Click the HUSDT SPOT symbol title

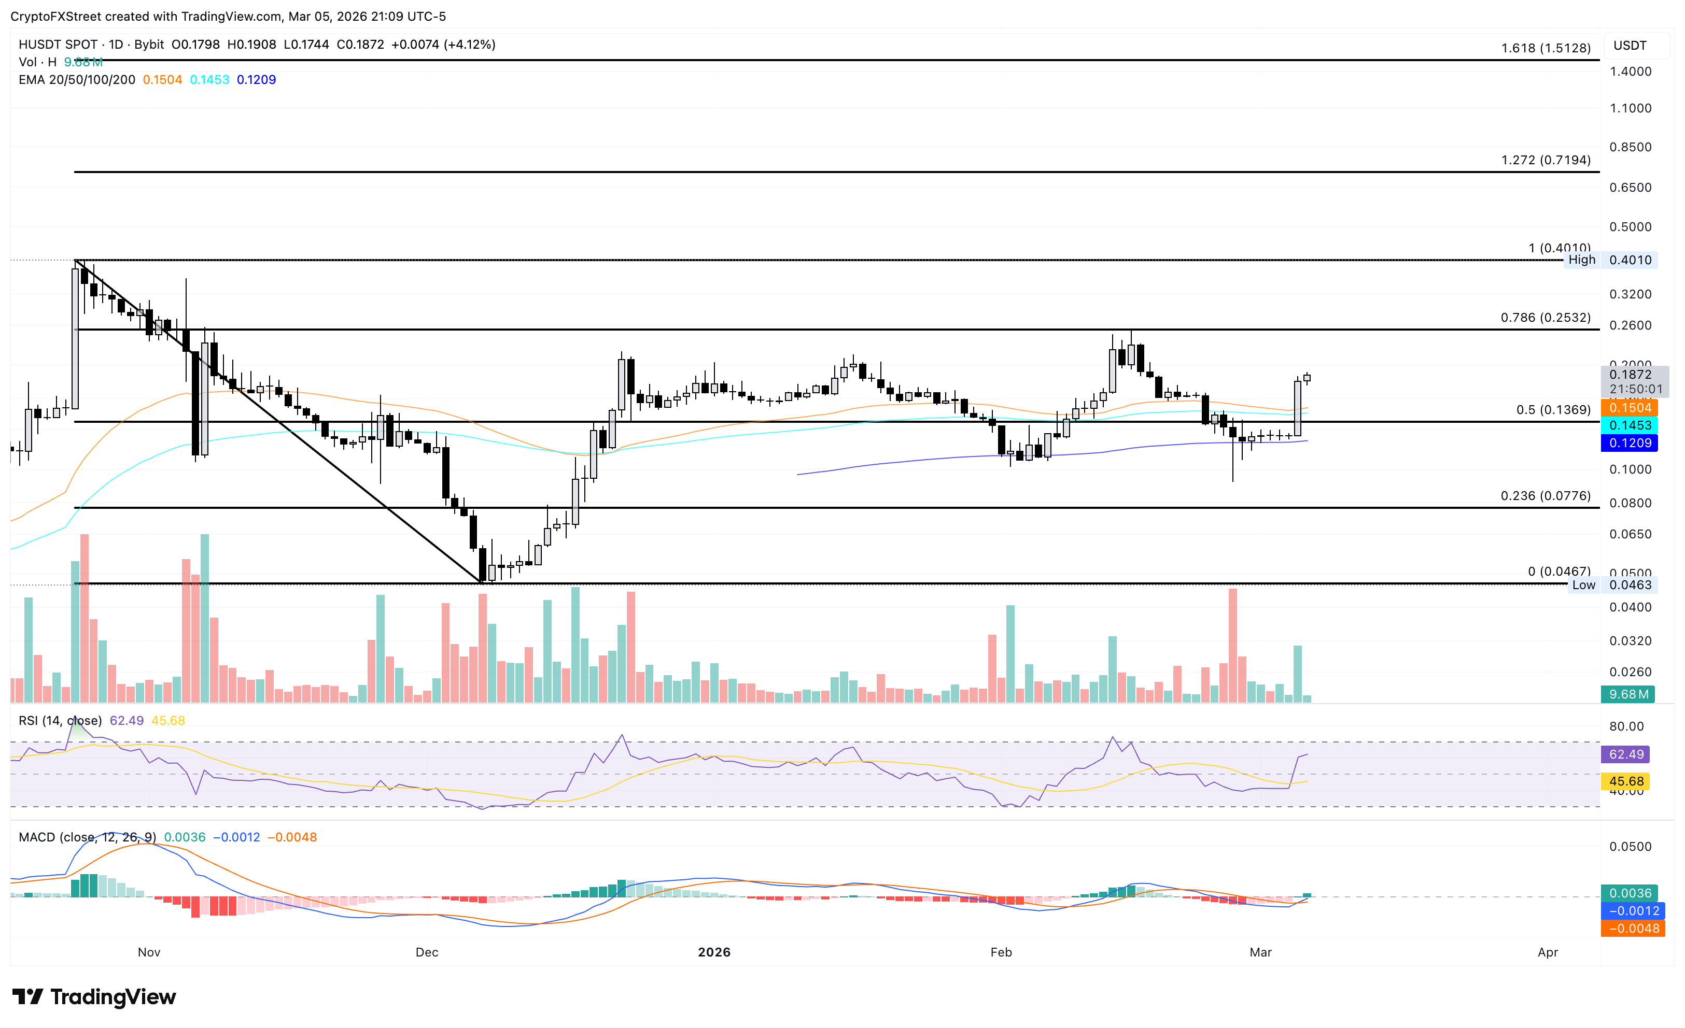[58, 45]
